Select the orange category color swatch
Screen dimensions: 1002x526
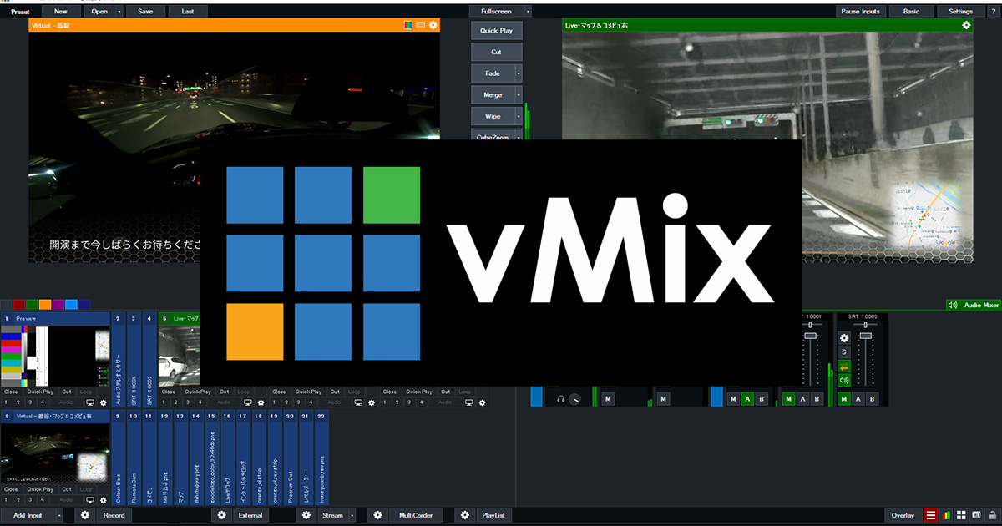coord(44,306)
